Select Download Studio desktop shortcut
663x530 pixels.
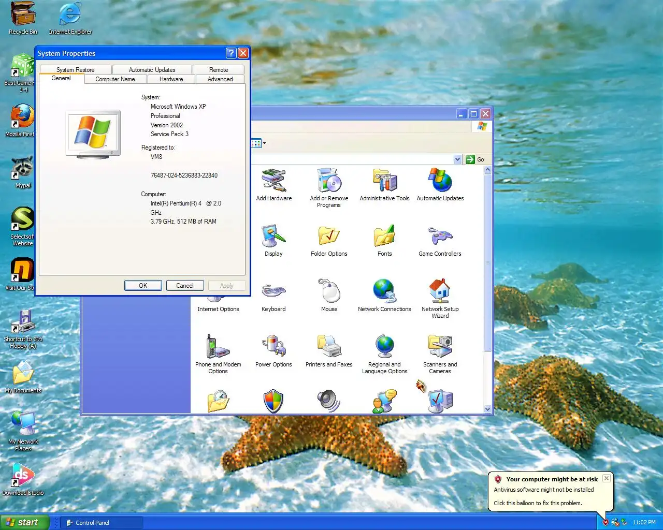click(x=23, y=479)
